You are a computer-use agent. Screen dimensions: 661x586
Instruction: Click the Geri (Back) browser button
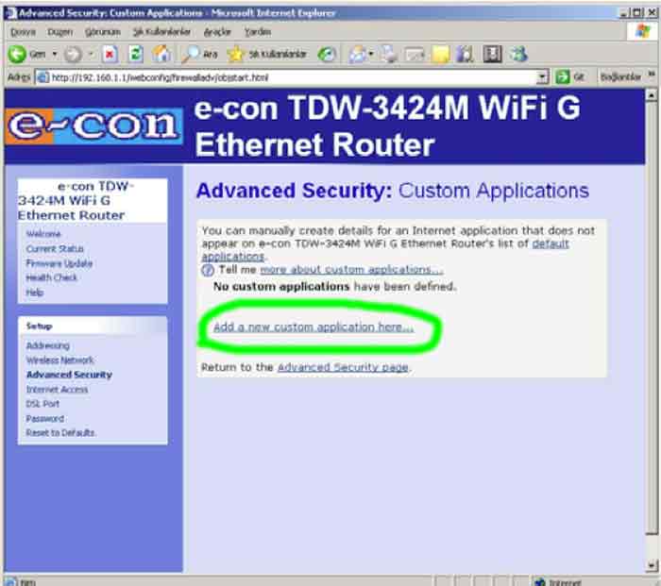coord(27,54)
